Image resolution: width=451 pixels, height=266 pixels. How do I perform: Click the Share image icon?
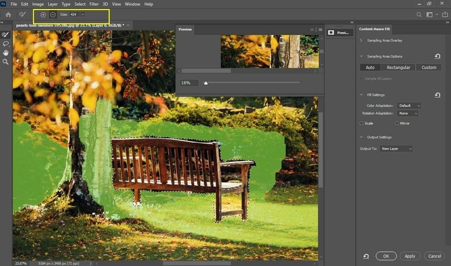[x=445, y=14]
